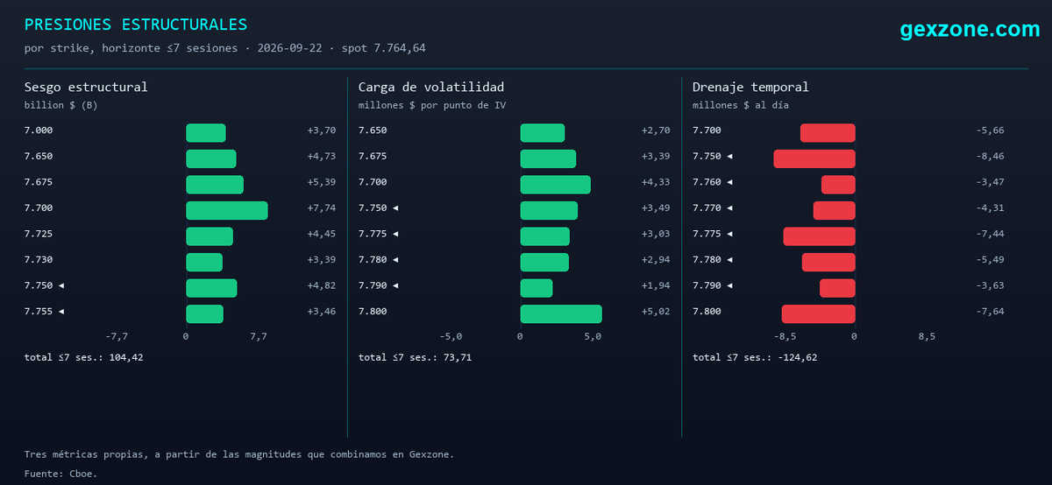Click the marker arrow beside 7.755 strike
The image size is (1052, 485).
point(61,312)
